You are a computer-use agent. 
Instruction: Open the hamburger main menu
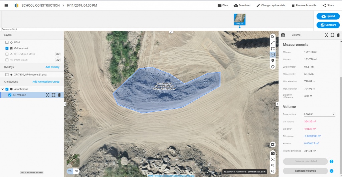6,5
